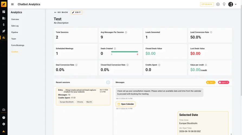Open the help question mark icon
This screenshot has width=242, height=135.
click(4, 118)
